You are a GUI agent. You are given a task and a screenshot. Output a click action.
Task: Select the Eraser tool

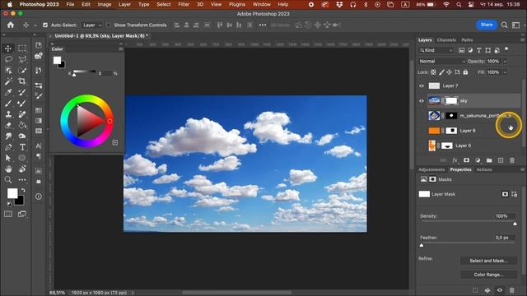coord(8,125)
